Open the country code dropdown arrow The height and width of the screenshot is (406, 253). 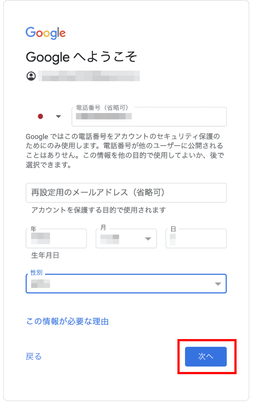point(59,116)
